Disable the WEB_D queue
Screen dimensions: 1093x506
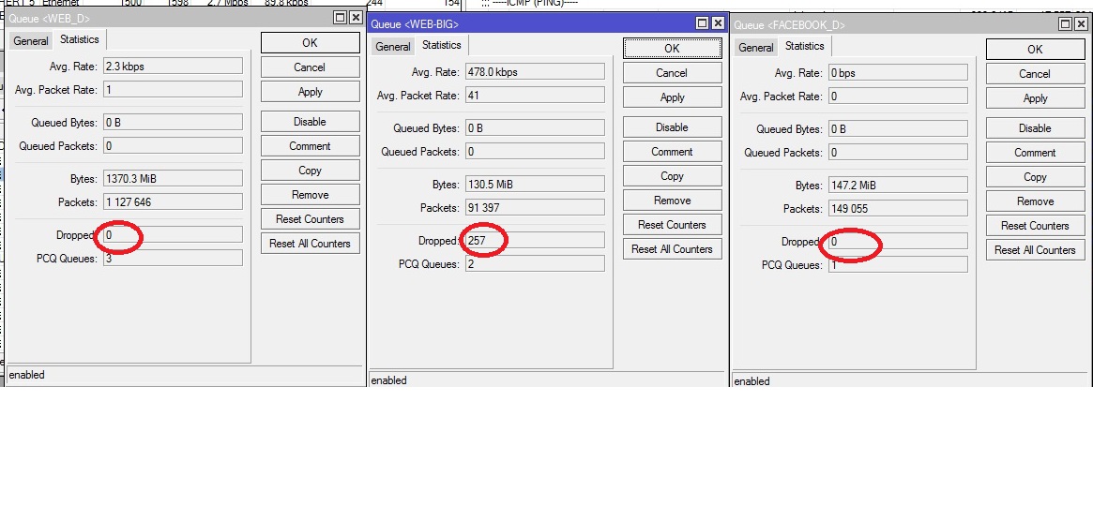311,122
